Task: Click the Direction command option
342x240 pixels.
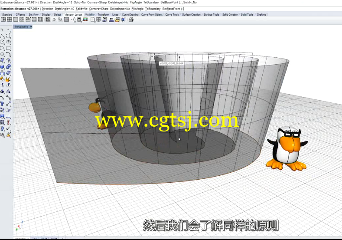Action: (x=47, y=9)
